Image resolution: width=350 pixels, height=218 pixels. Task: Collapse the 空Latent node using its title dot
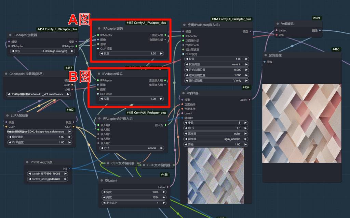point(102,181)
